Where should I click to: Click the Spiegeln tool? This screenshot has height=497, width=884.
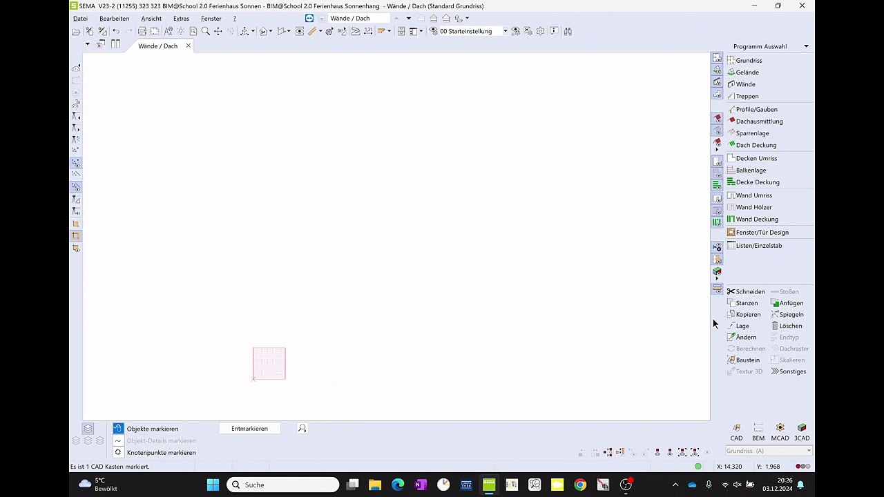(787, 315)
